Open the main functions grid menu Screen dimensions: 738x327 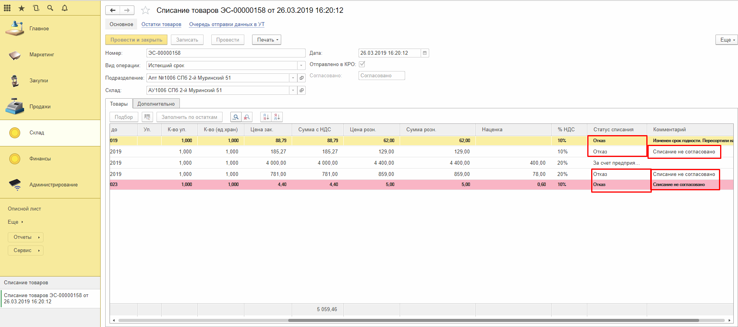[x=7, y=8]
